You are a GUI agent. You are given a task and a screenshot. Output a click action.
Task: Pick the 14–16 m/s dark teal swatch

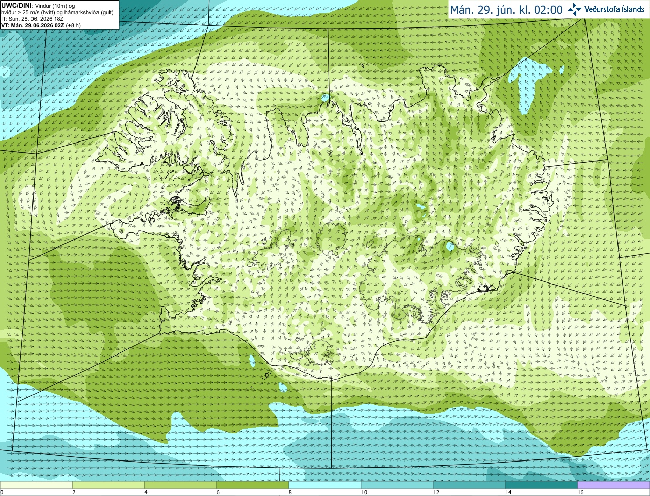click(x=541, y=485)
